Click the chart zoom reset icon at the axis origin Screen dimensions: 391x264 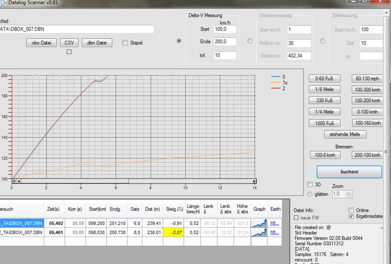tap(14, 181)
